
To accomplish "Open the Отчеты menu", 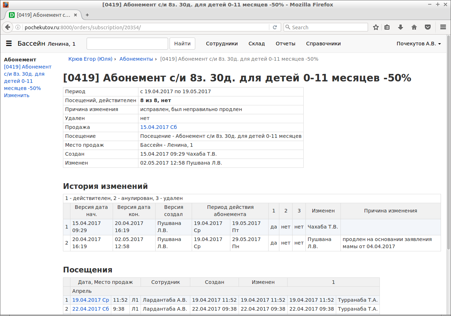I will (285, 44).
